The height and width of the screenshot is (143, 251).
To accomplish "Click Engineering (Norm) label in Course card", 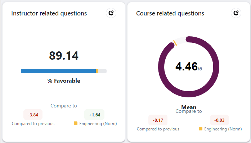I will pos(223,129).
